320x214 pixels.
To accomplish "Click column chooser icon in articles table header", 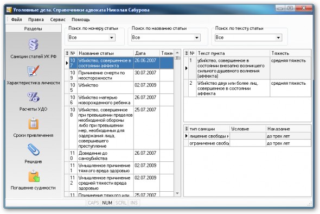I will (67, 53).
